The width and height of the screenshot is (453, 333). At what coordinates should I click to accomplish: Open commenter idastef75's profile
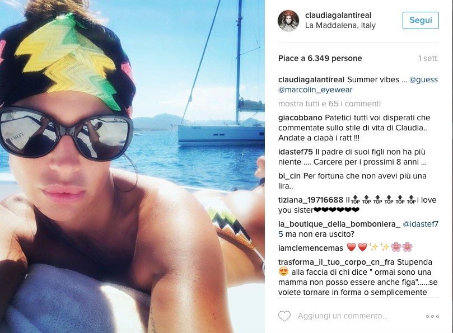pyautogui.click(x=296, y=152)
